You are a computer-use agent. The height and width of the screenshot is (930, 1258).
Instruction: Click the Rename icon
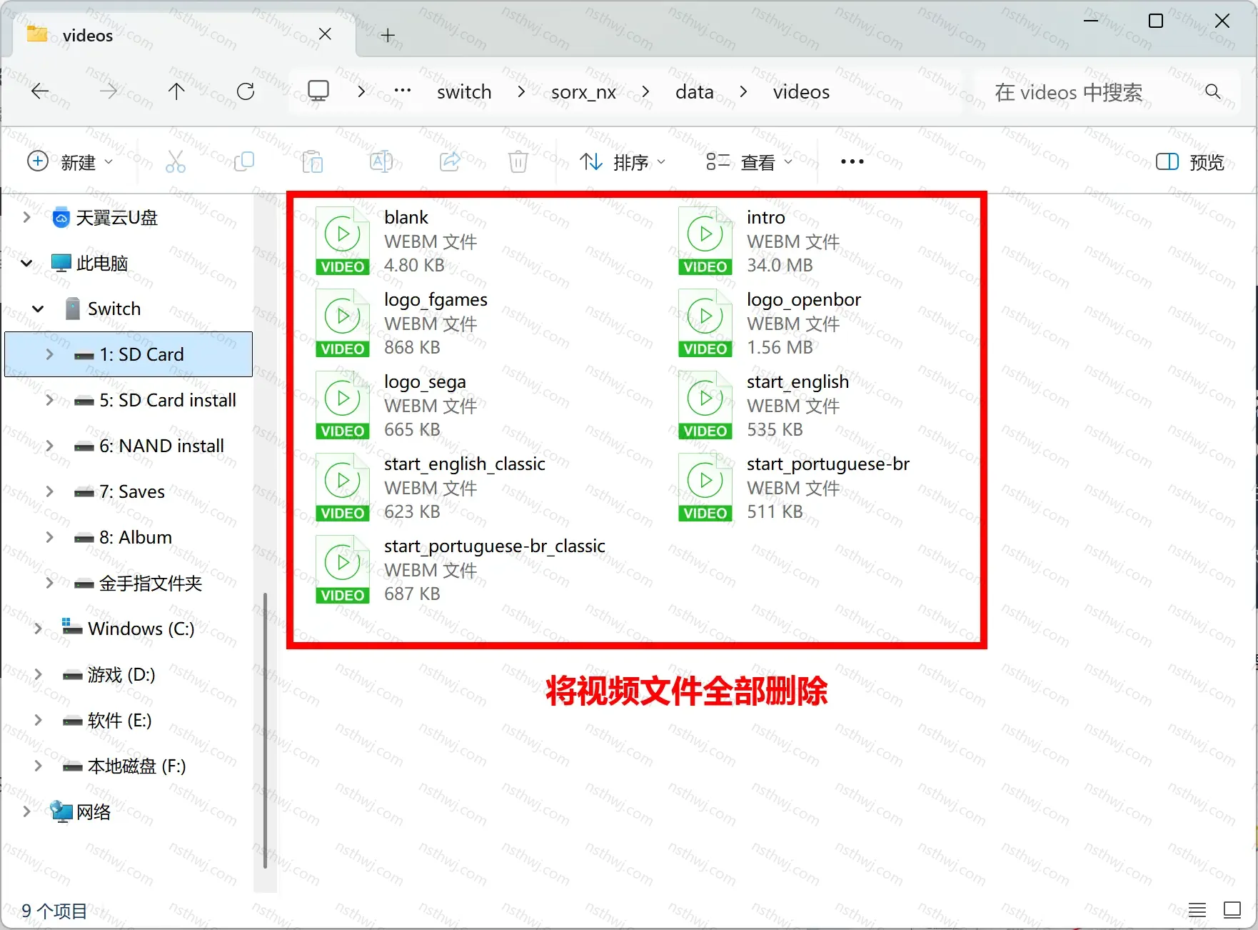pos(381,162)
